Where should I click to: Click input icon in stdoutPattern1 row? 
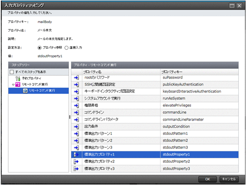pos(76,133)
